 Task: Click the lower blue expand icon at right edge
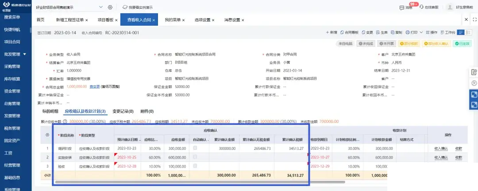click(x=474, y=105)
